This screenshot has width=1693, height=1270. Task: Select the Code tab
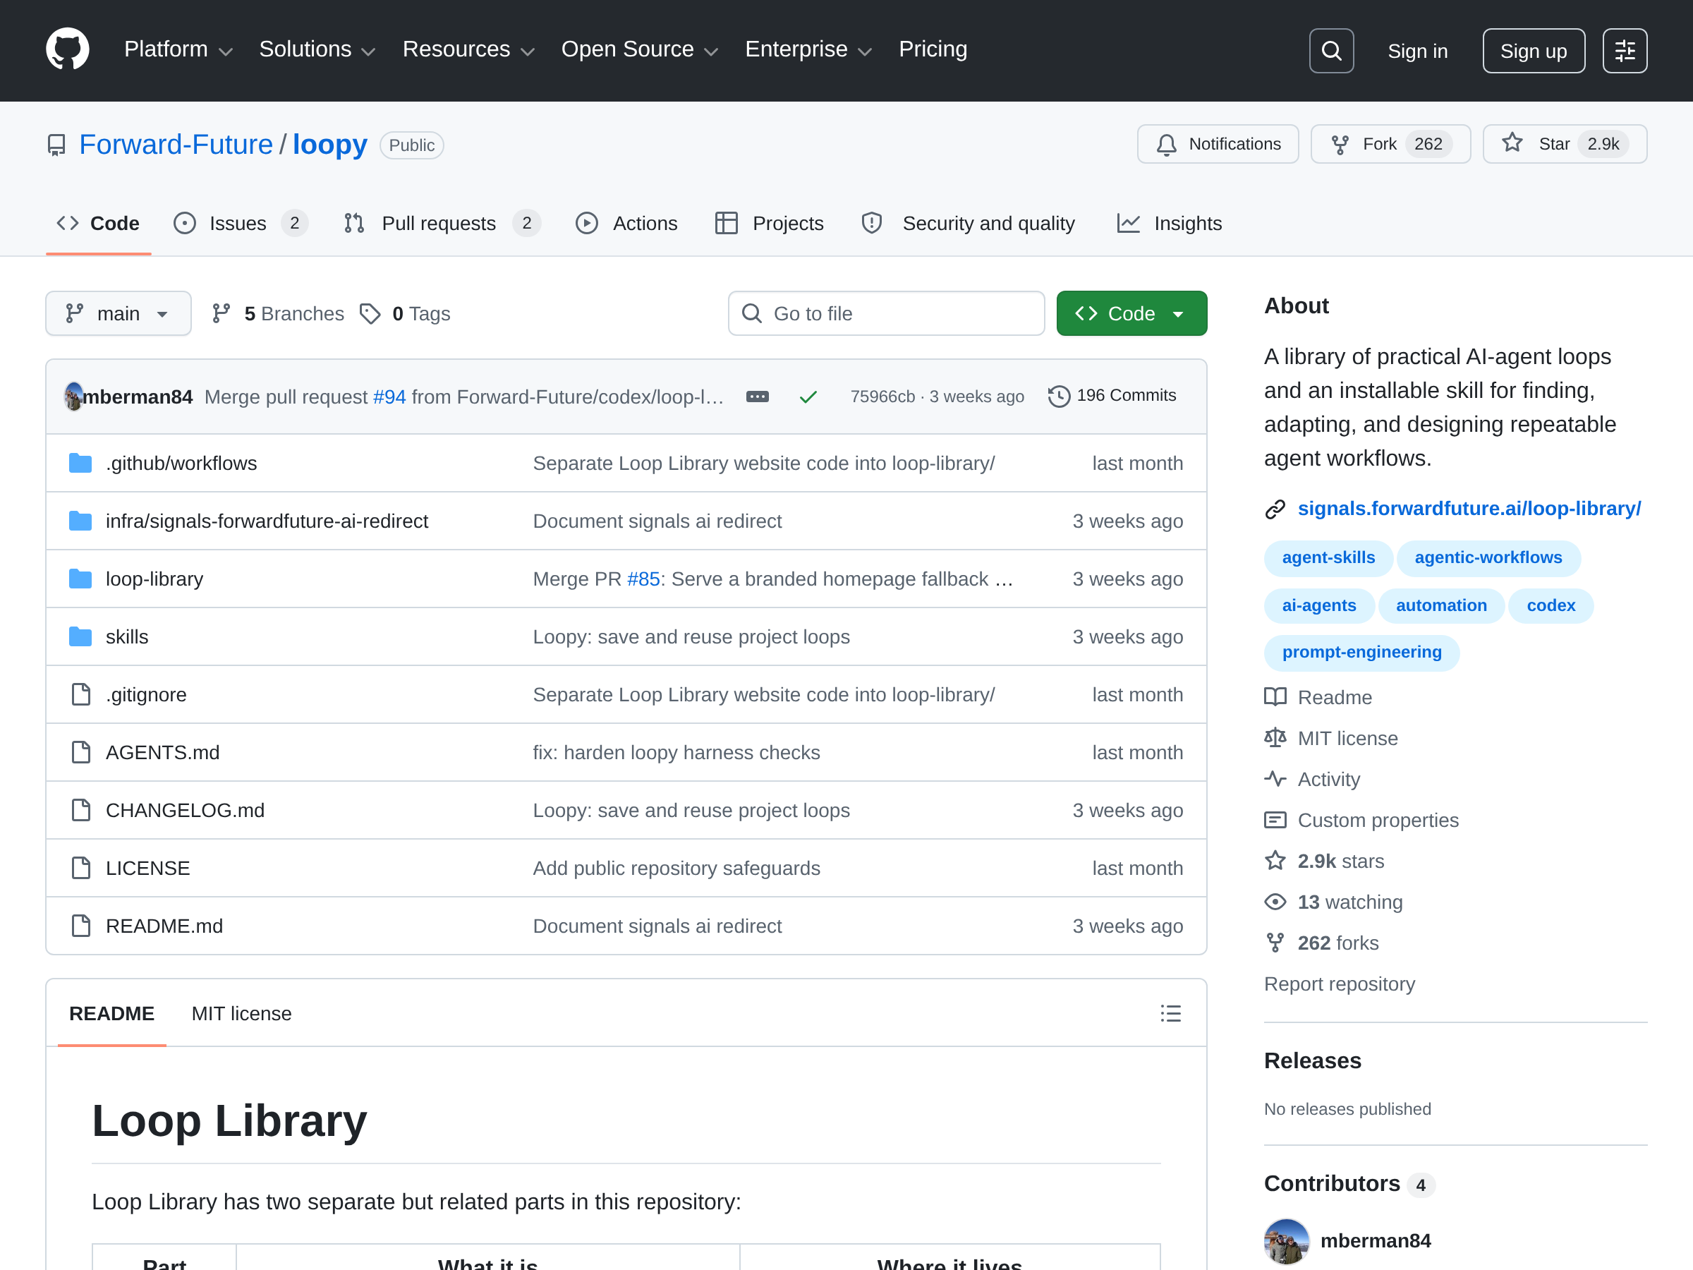tap(99, 224)
